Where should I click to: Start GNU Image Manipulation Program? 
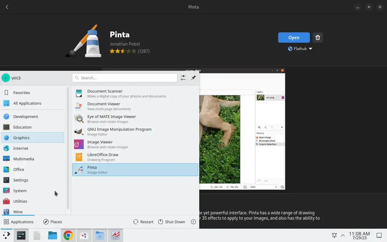pyautogui.click(x=135, y=132)
